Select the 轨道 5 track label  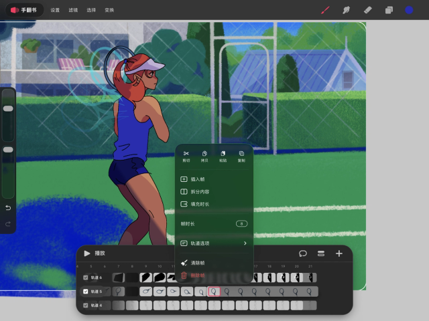coord(97,292)
